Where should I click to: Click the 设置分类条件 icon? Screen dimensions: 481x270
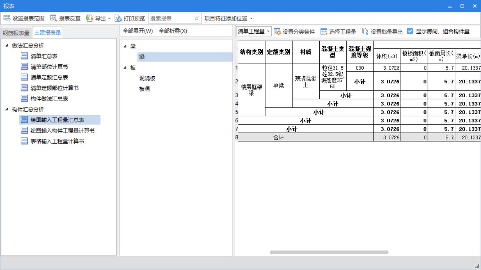(x=277, y=32)
